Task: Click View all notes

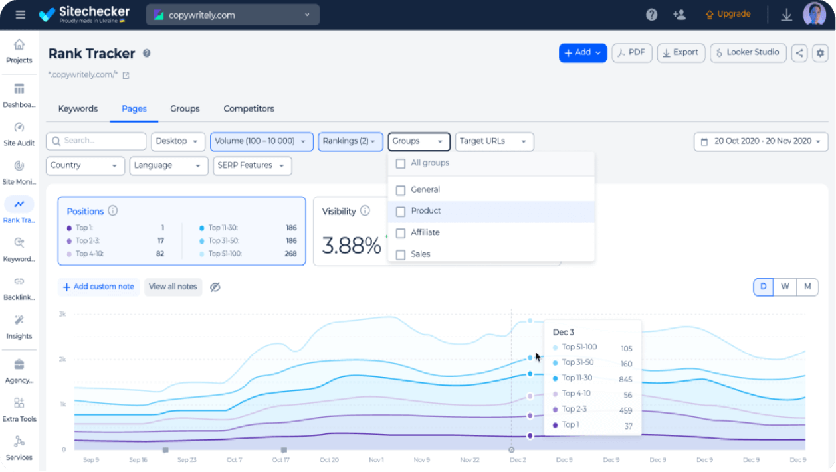Action: tap(173, 287)
